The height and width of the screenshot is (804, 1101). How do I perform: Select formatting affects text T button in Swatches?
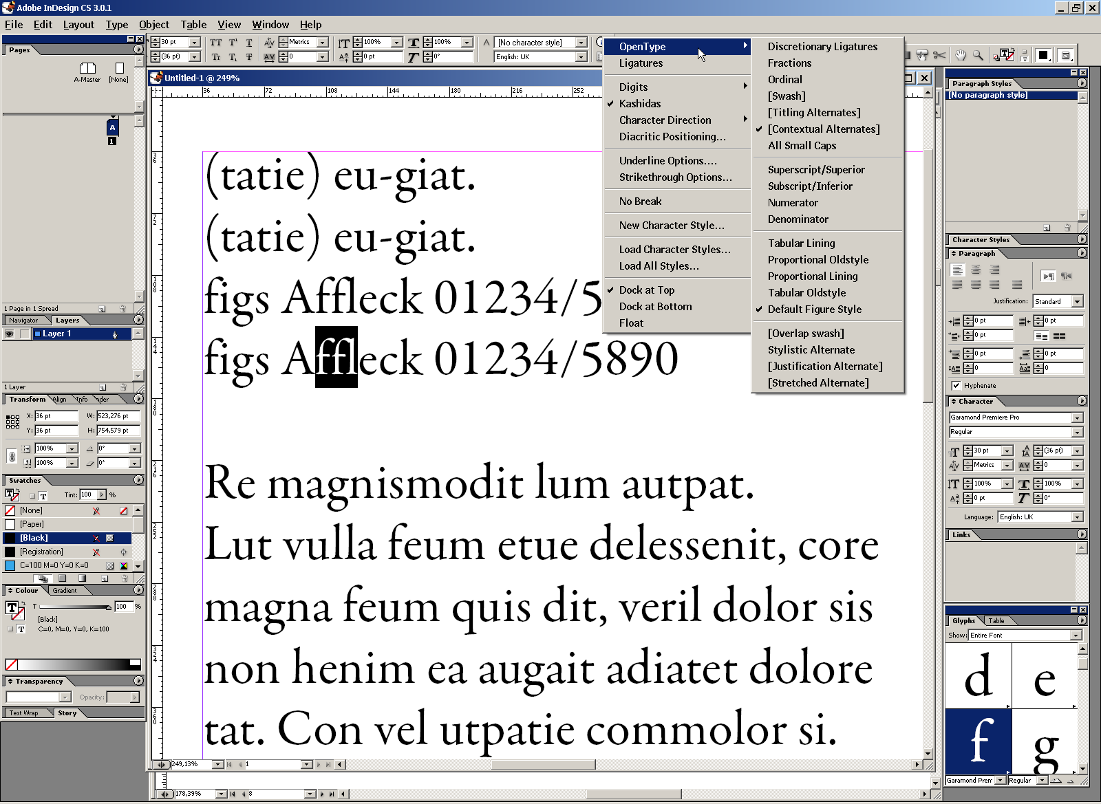(x=43, y=495)
